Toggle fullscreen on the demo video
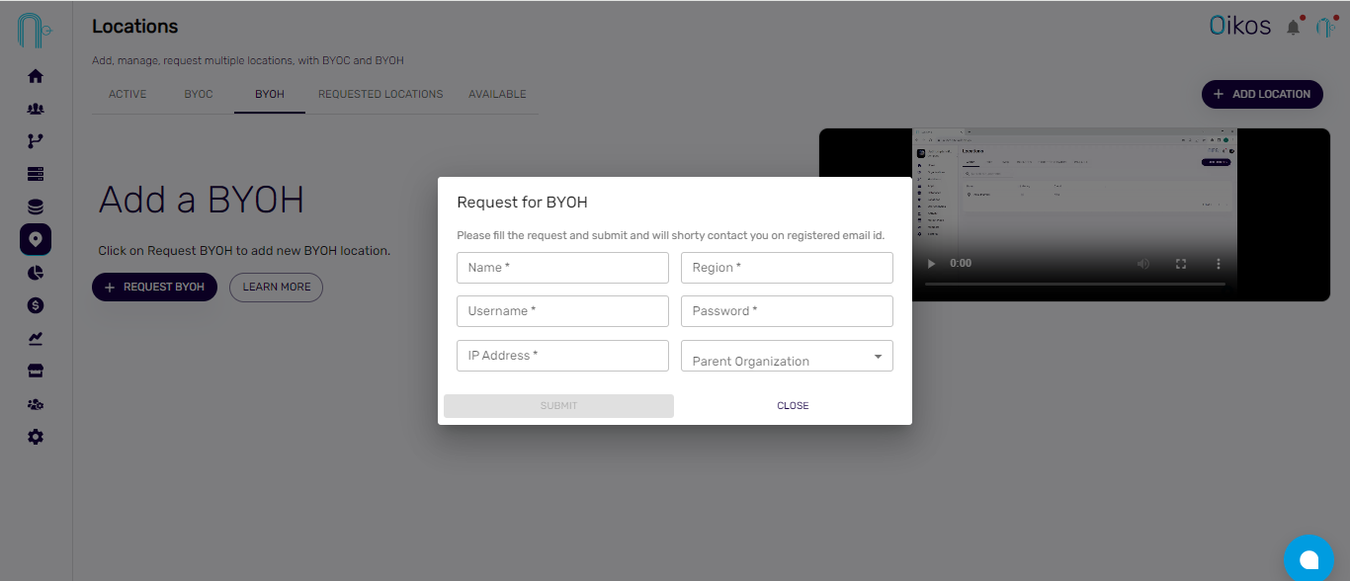The width and height of the screenshot is (1350, 581). 1181,264
